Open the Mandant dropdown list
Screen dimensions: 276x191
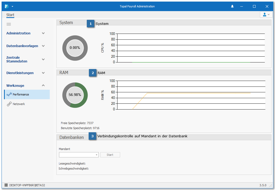96,155
